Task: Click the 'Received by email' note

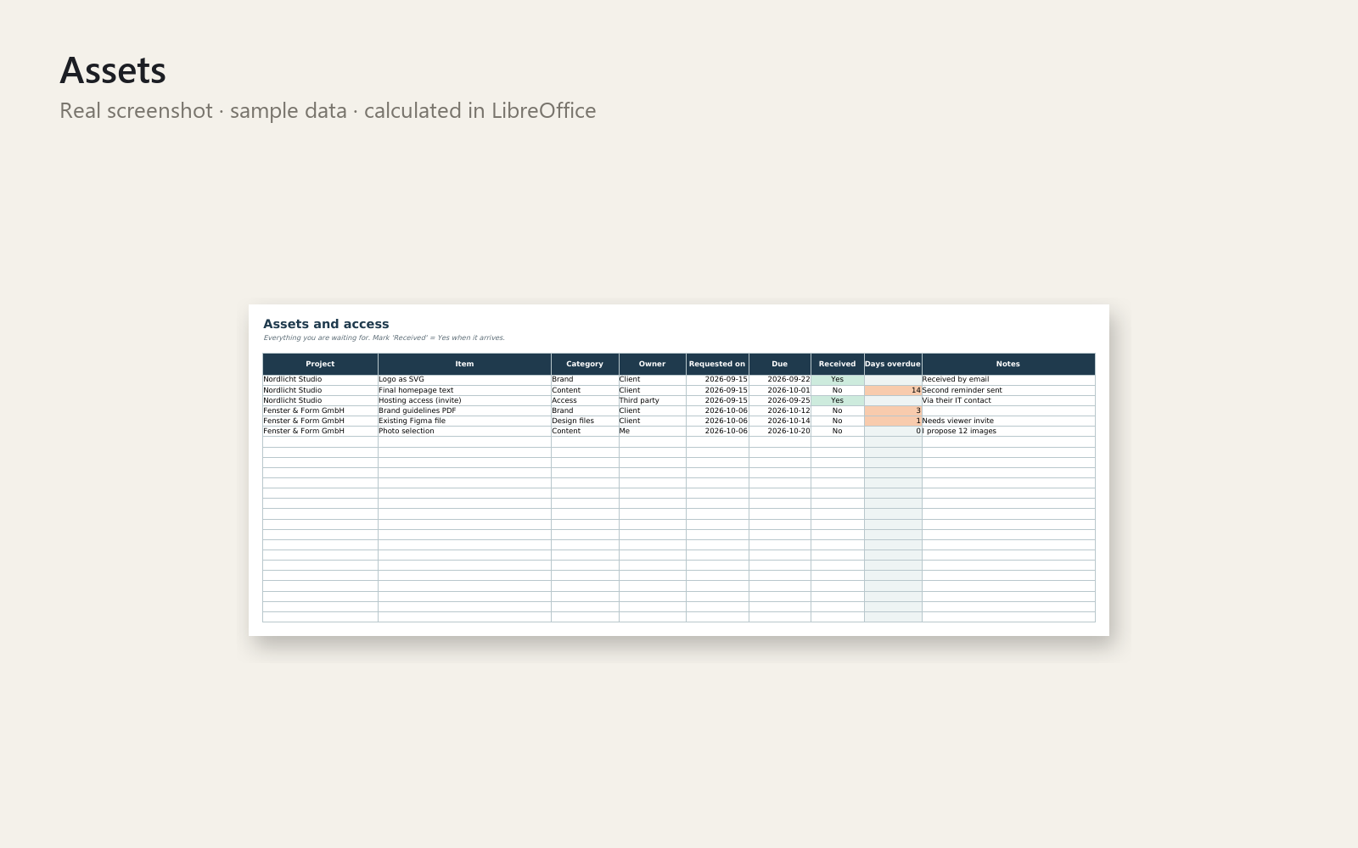Action: (x=1008, y=380)
